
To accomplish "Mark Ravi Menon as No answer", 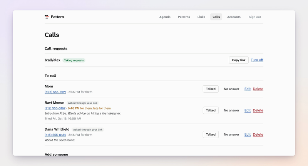I will (x=231, y=110).
